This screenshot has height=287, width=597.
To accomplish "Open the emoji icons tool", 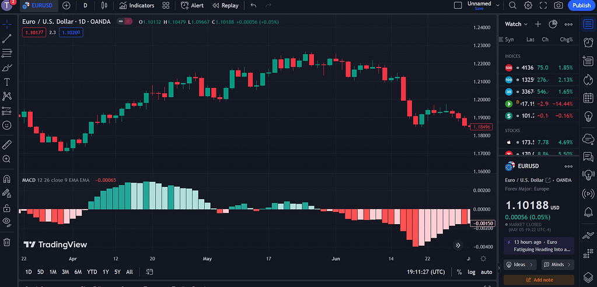I will 7,125.
